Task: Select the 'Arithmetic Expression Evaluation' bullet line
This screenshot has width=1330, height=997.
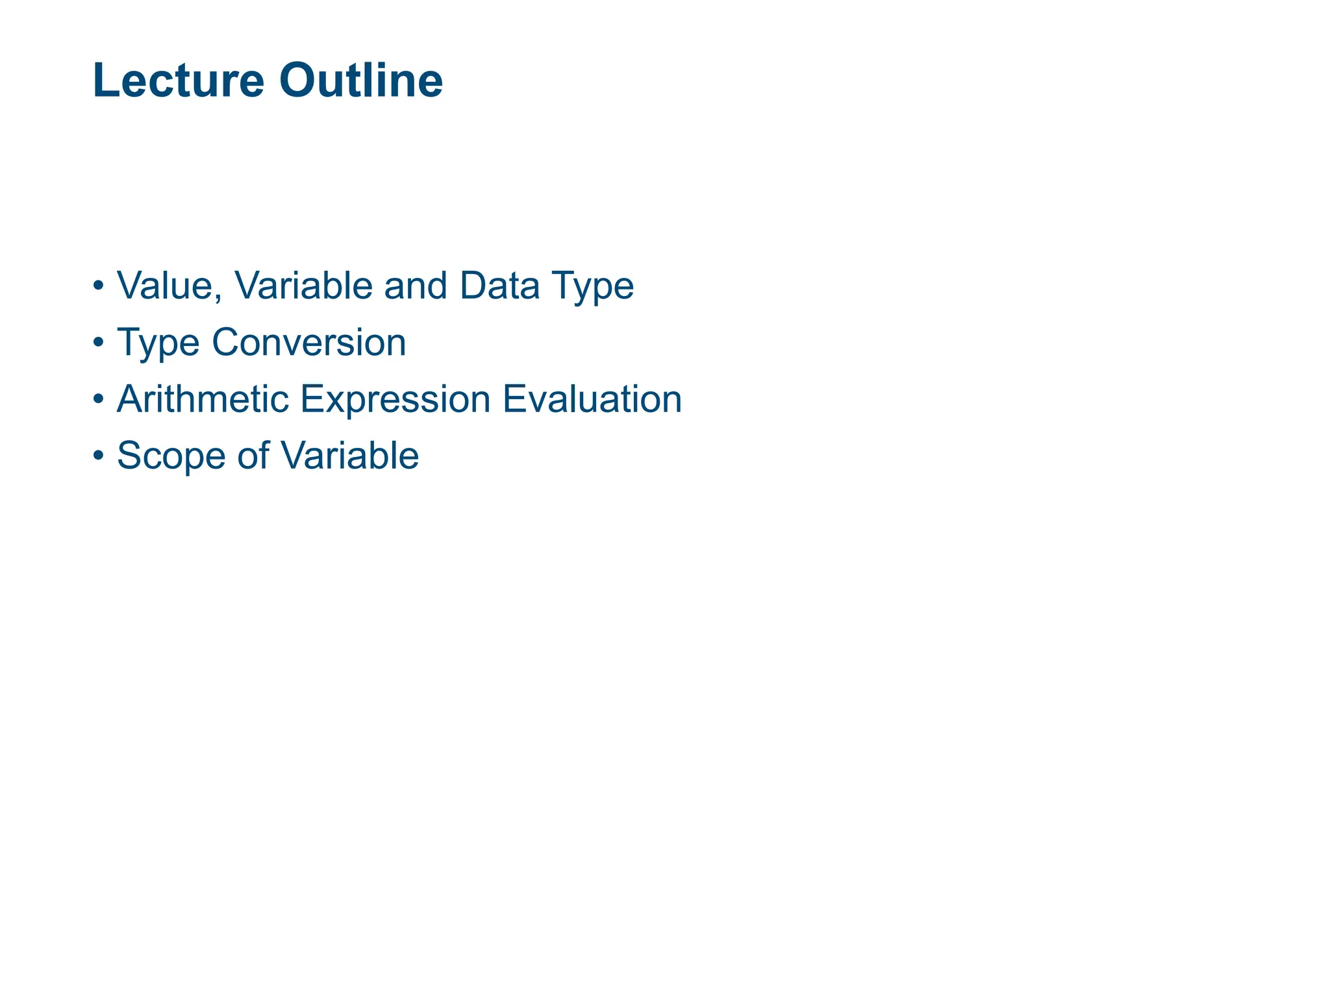Action: pyautogui.click(x=399, y=399)
